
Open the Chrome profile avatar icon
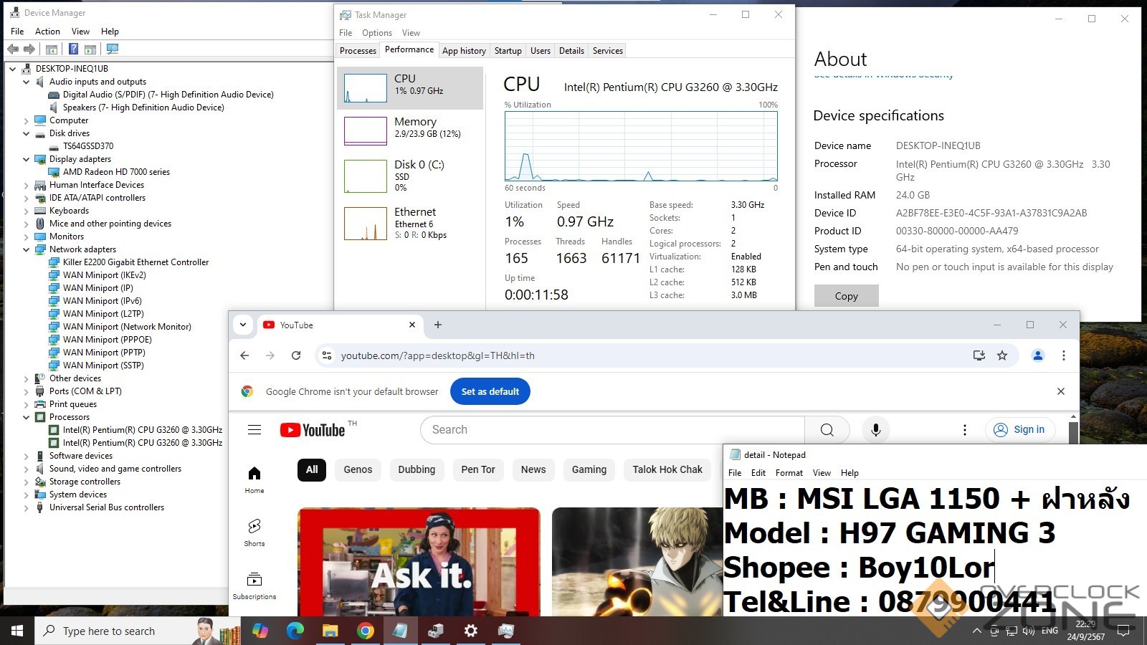[x=1037, y=355]
